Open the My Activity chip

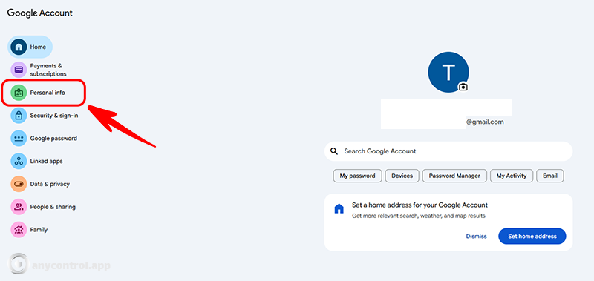(x=512, y=176)
